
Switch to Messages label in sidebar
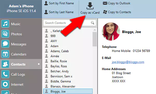(x=19, y=44)
